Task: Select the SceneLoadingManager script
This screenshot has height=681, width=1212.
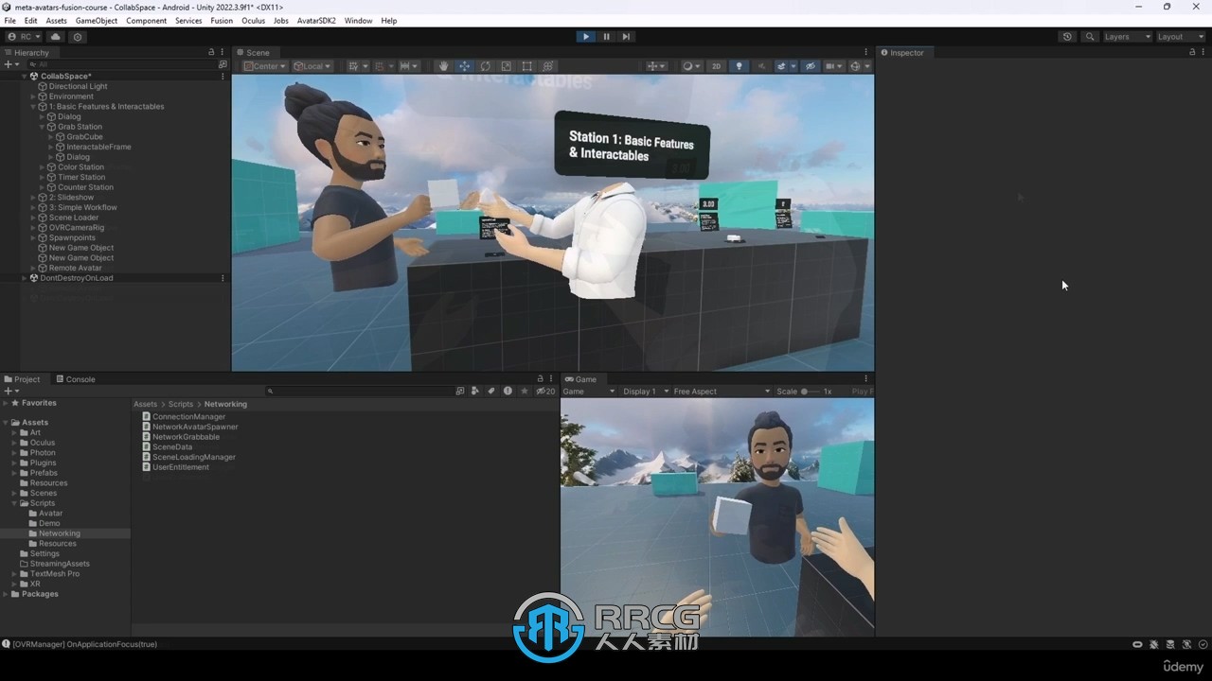Action: pos(193,457)
